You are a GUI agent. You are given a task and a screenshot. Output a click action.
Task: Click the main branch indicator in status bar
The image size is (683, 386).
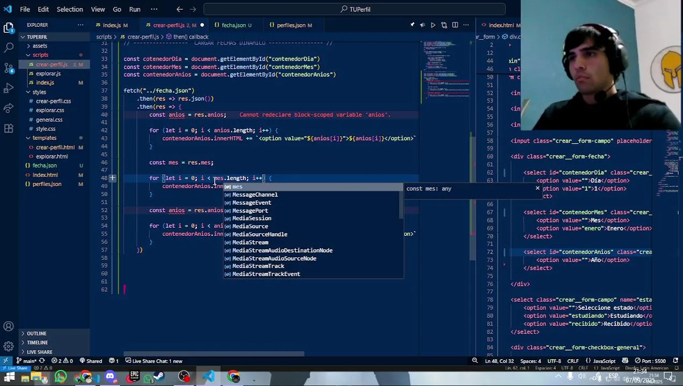(x=26, y=361)
